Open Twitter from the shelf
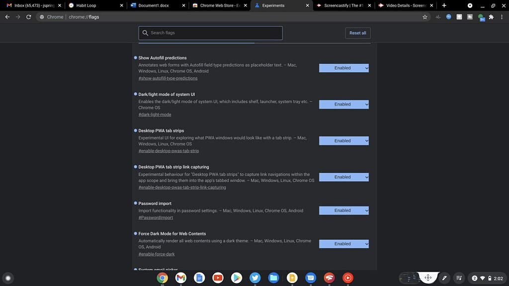The image size is (509, 286). click(254, 278)
